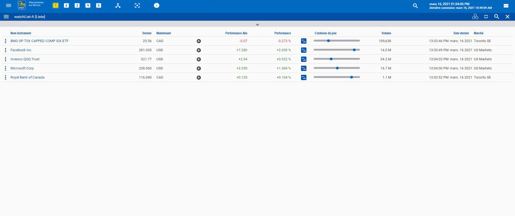The width and height of the screenshot is (515, 216).
Task: Click the BMO last price 25.56
Action: (x=147, y=41)
